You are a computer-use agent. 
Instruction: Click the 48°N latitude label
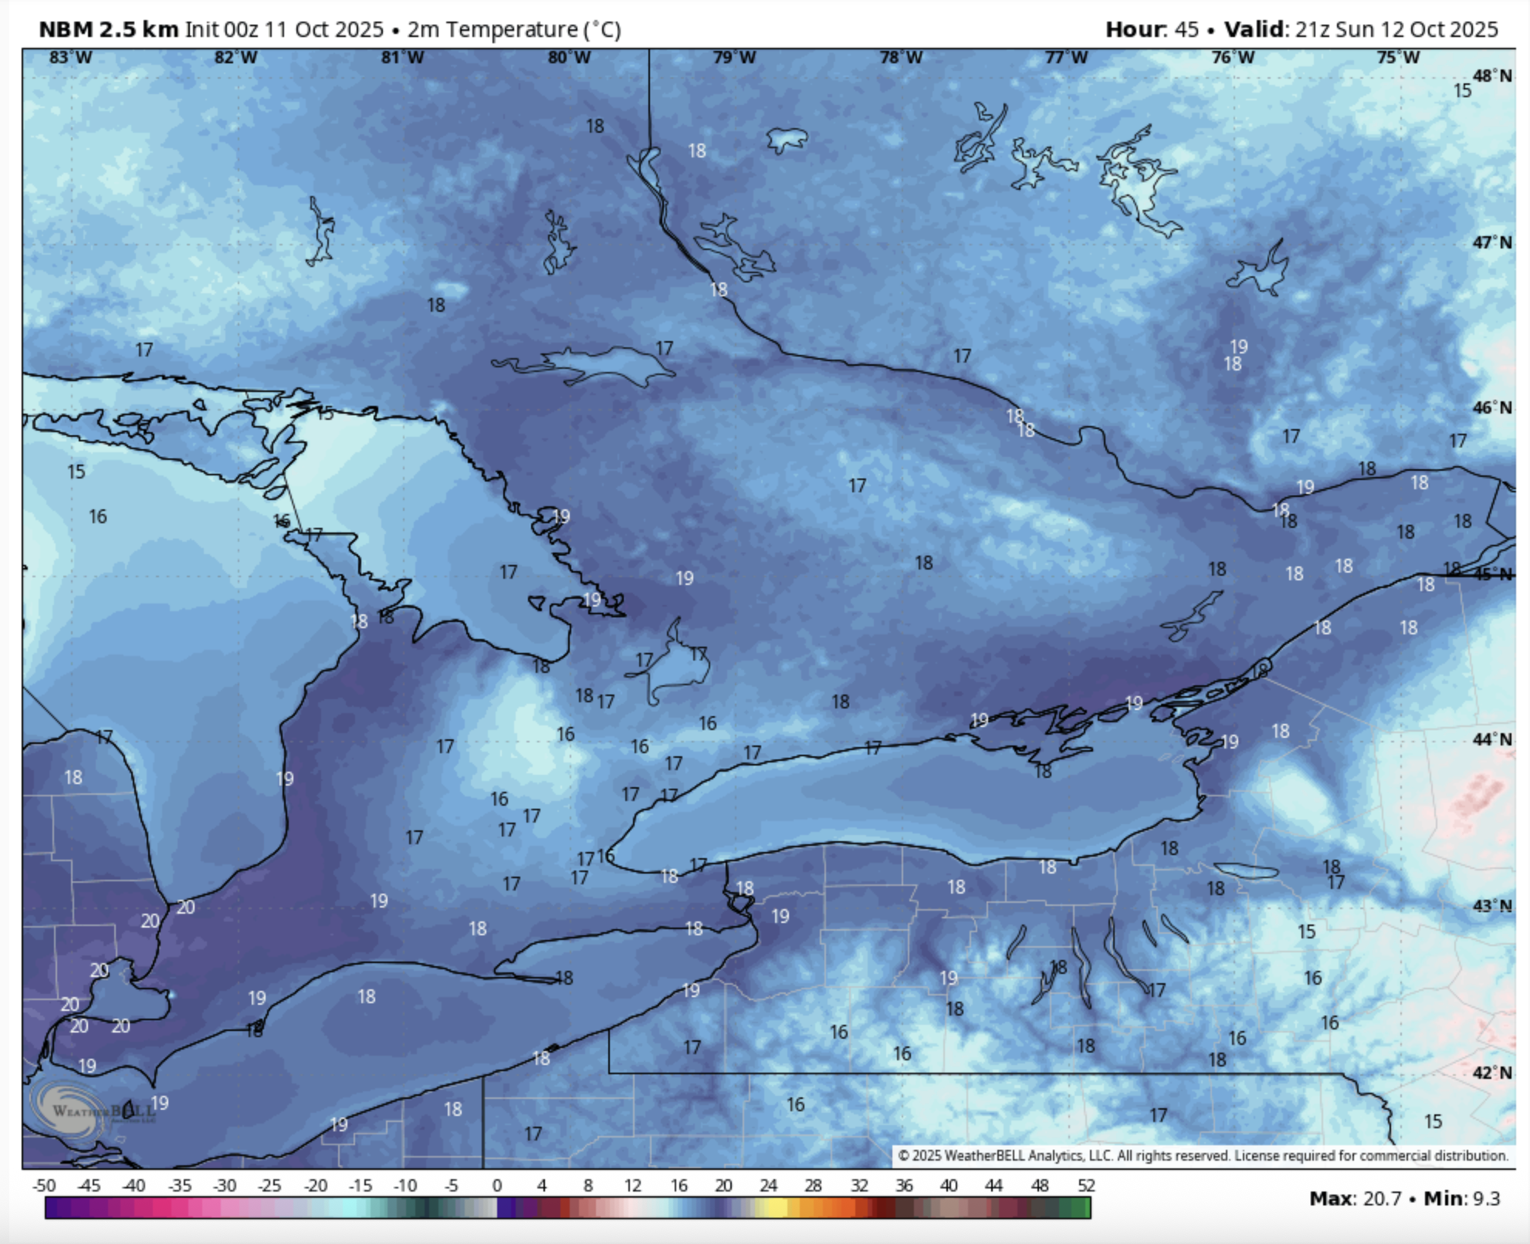1491,76
